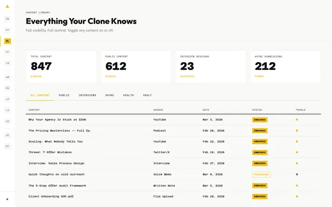This screenshot has height=207, width=332.
Task: Sort by the Source column header
Action: pyautogui.click(x=158, y=110)
